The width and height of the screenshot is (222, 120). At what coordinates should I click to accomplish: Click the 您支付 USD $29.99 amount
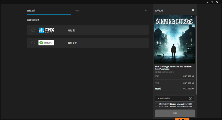tap(189, 89)
